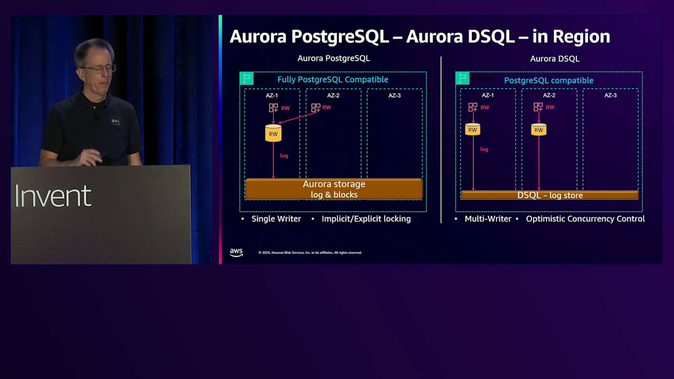The width and height of the screenshot is (674, 379).
Task: Click the Implicit/Explicit locking bullet
Action: point(366,219)
